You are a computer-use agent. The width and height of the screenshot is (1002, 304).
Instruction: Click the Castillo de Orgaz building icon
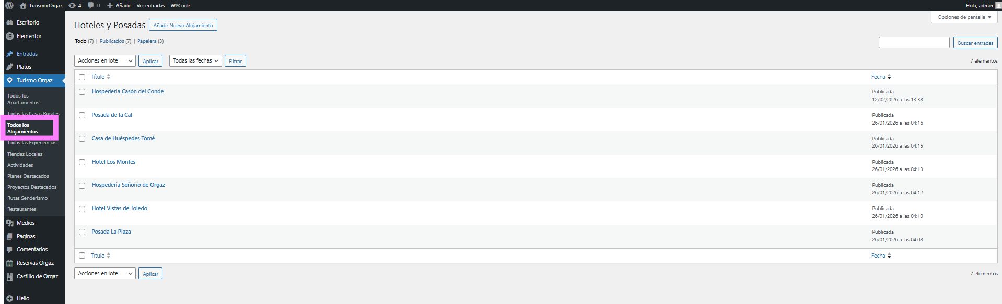pos(9,277)
